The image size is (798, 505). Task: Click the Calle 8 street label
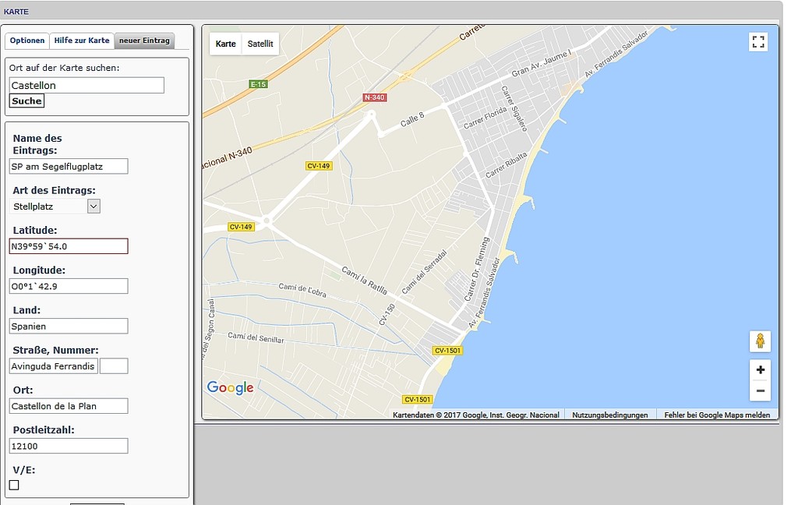point(412,120)
